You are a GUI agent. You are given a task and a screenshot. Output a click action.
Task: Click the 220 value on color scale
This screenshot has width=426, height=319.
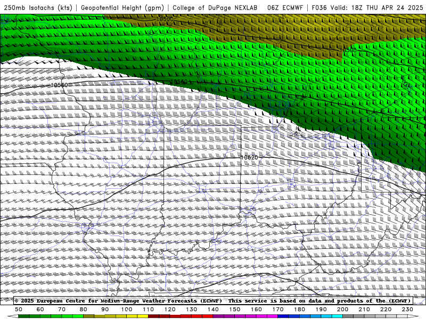[x=386, y=309]
